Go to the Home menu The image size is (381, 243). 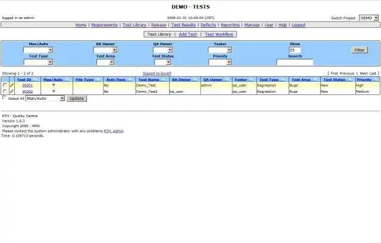point(81,25)
